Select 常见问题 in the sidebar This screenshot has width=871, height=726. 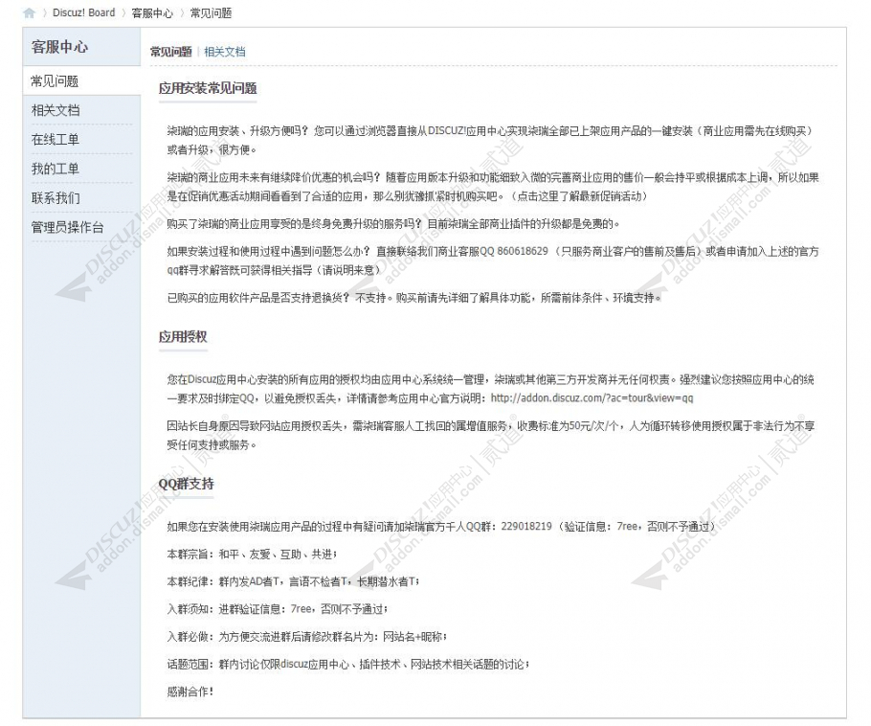(81, 80)
